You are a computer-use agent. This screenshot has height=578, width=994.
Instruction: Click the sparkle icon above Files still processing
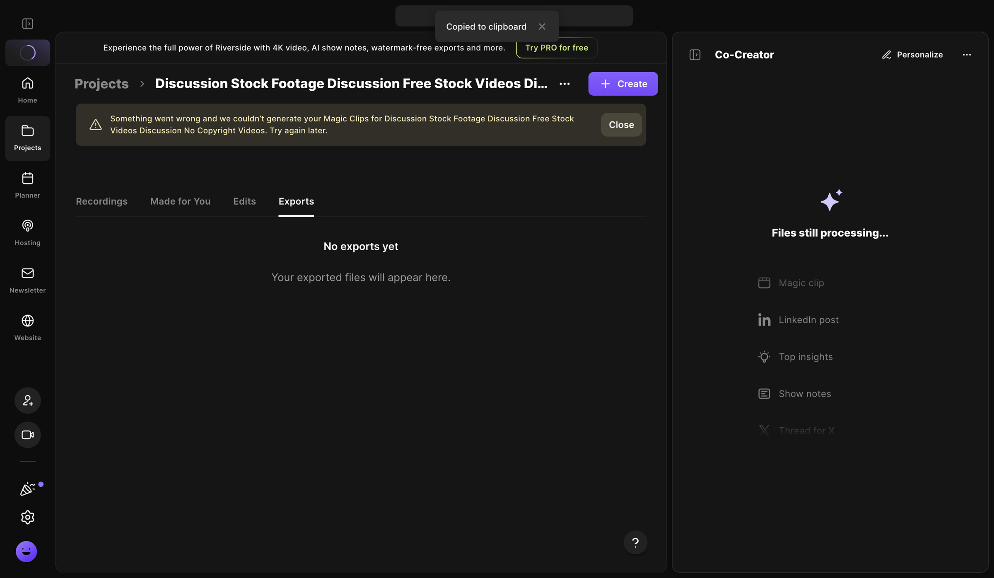[x=831, y=200]
